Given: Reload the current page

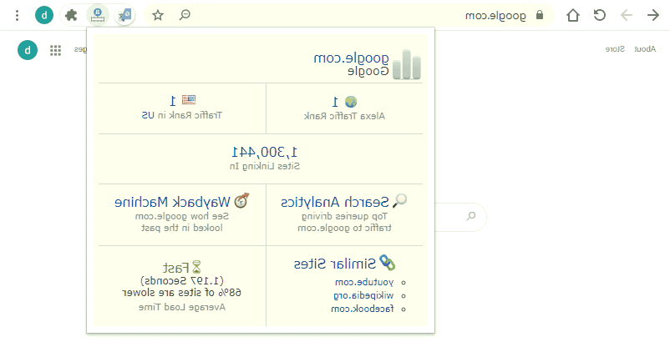Looking at the screenshot, I should [599, 15].
